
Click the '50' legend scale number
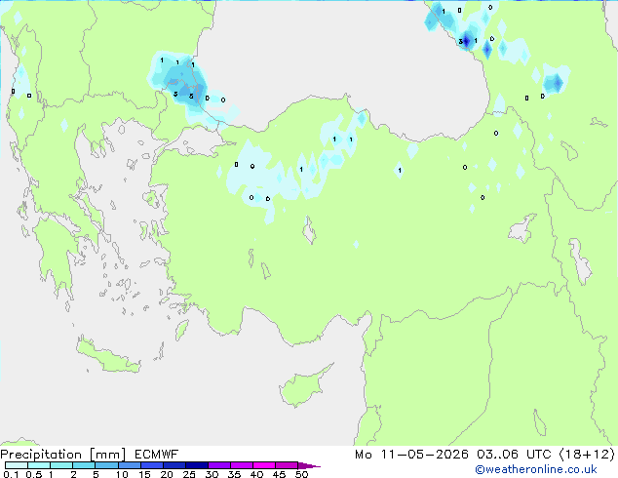[301, 474]
